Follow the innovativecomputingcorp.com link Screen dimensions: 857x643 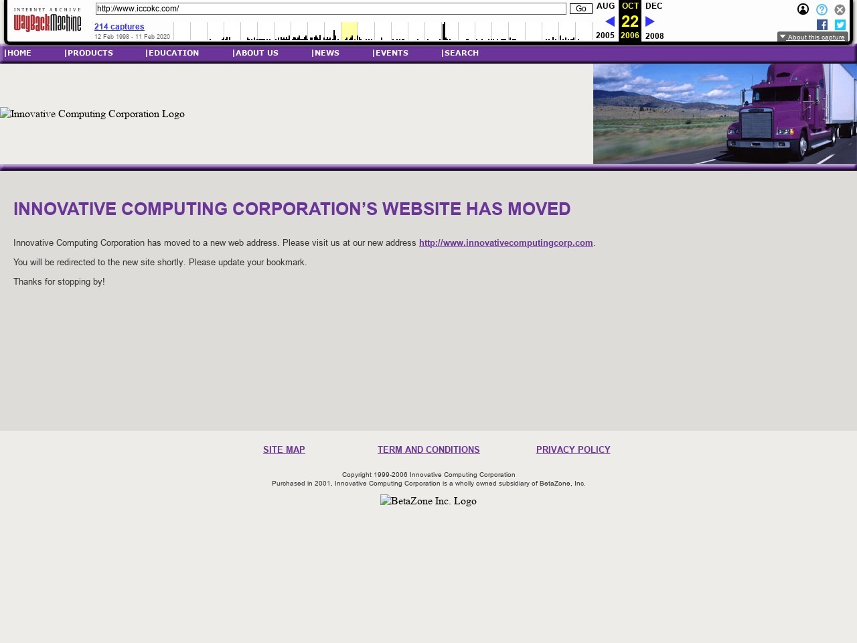pyautogui.click(x=505, y=243)
